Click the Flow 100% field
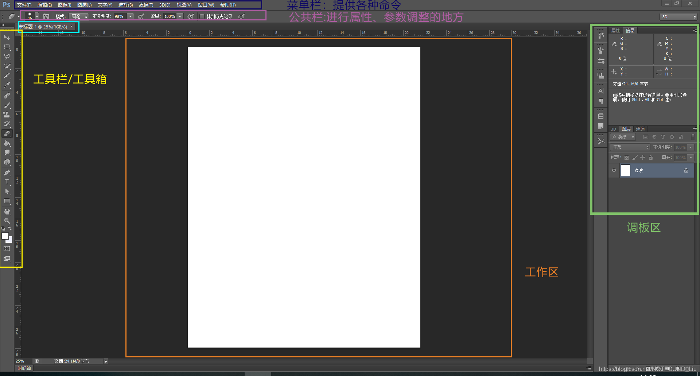Image resolution: width=700 pixels, height=376 pixels. [x=170, y=16]
